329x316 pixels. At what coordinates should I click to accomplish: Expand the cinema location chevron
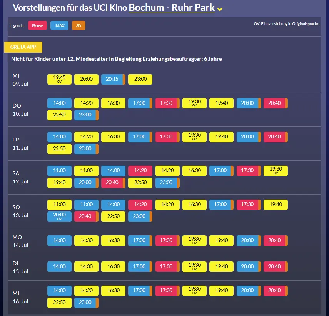pos(220,9)
